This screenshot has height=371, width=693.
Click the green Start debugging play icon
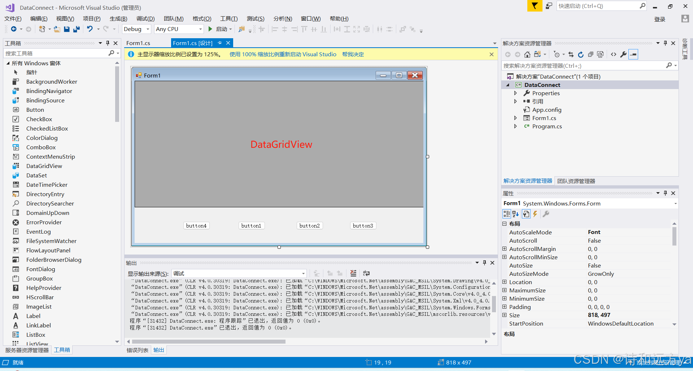tap(210, 29)
